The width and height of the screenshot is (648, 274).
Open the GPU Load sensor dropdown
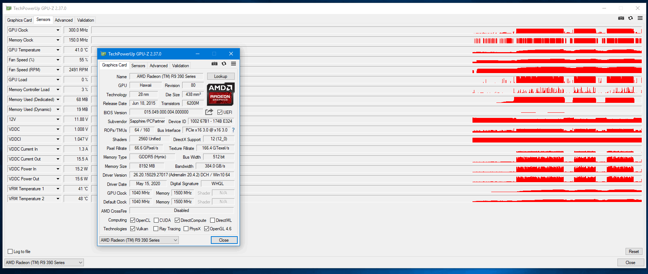(x=58, y=80)
